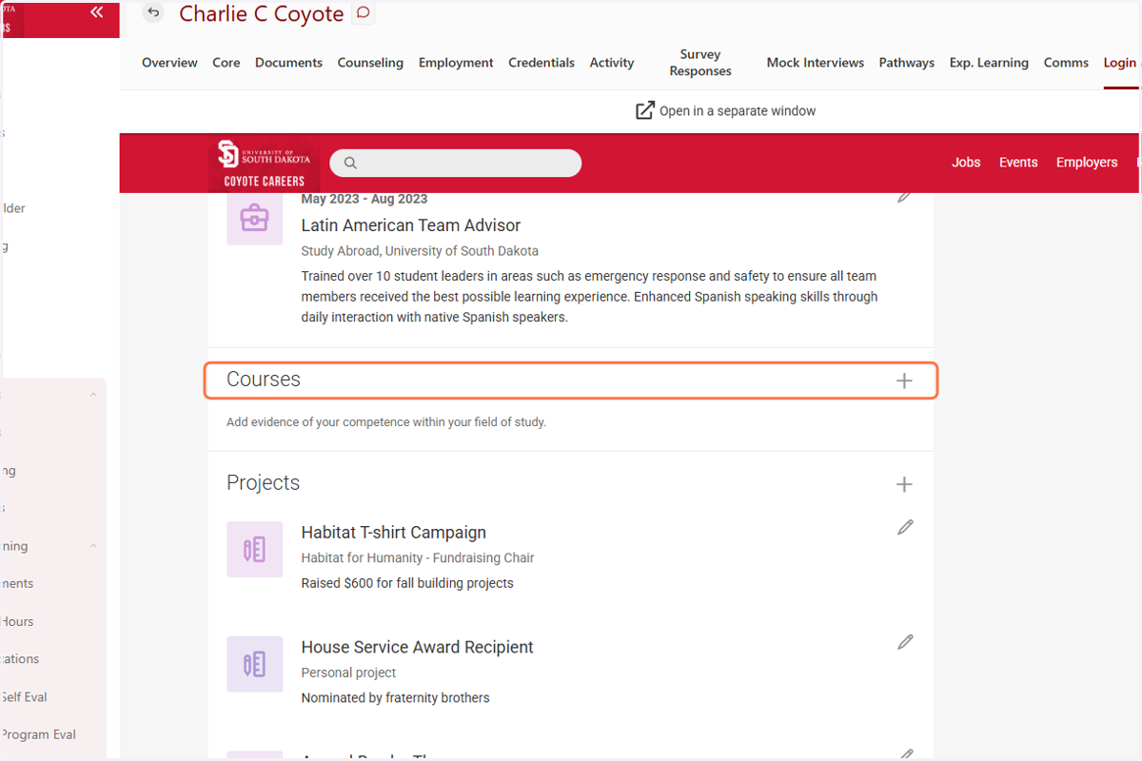Open the Overview tab

pyautogui.click(x=169, y=63)
